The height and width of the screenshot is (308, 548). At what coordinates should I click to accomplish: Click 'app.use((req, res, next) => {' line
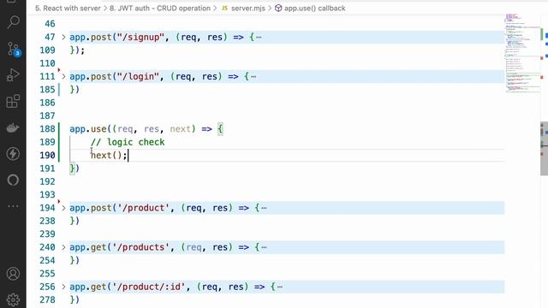pyautogui.click(x=146, y=129)
